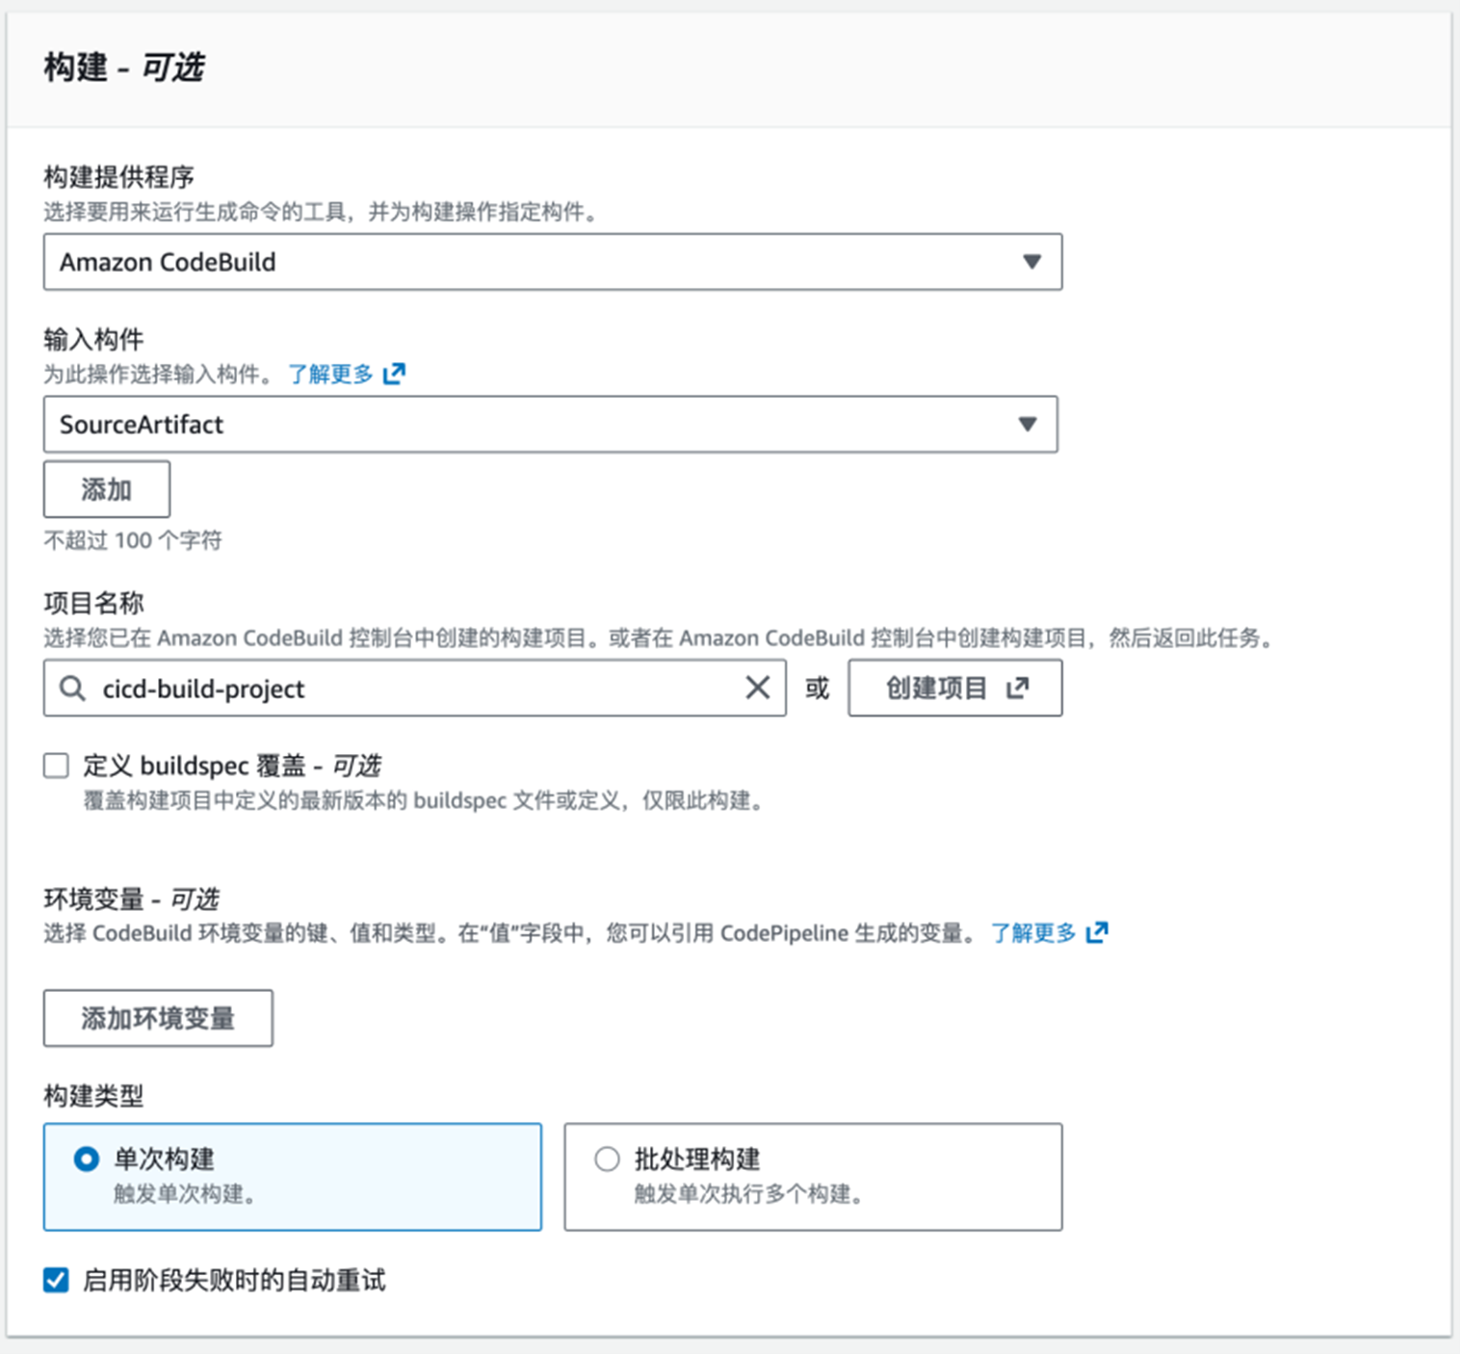Click the clear X icon in project name field
The image size is (1460, 1354).
[758, 688]
